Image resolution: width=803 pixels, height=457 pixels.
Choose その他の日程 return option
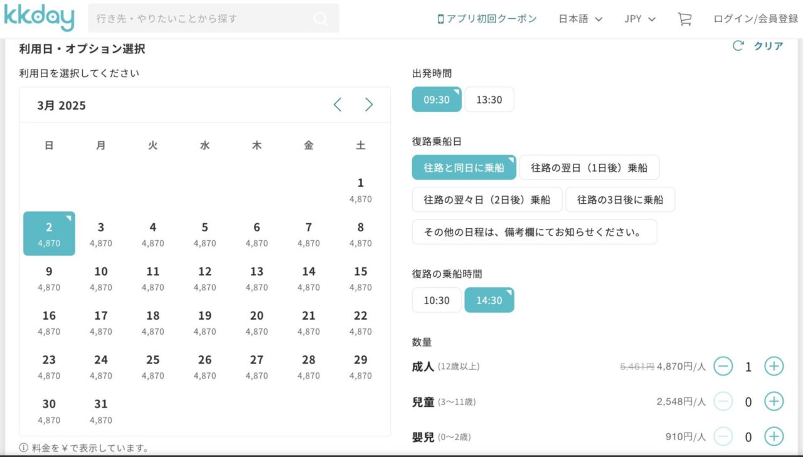coord(534,232)
